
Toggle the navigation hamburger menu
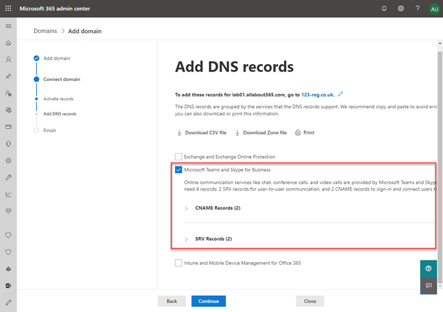[x=9, y=26]
